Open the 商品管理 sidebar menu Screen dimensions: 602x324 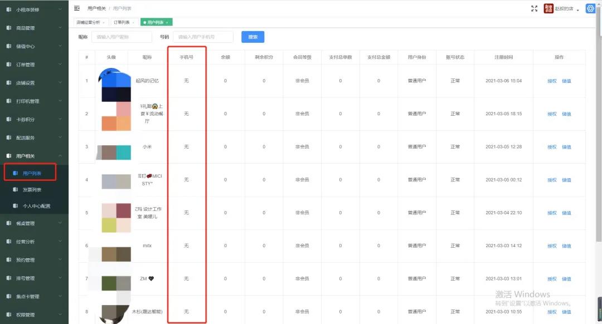[8, 27]
